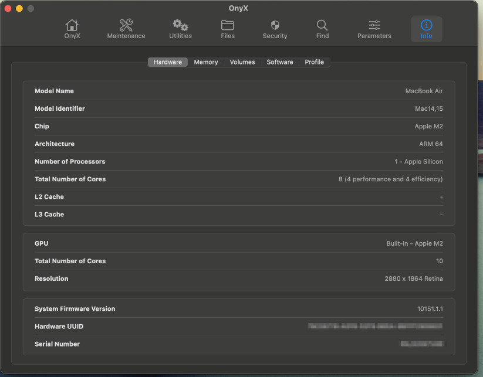The width and height of the screenshot is (483, 377).
Task: Click the blurred Hardware UUID value
Action: point(375,326)
